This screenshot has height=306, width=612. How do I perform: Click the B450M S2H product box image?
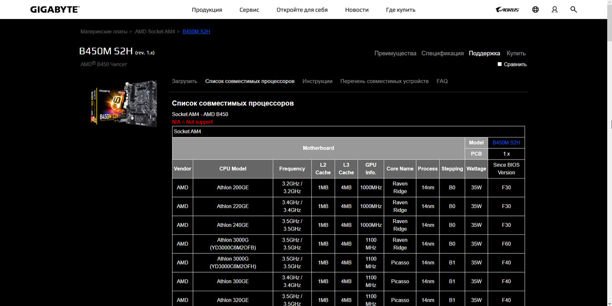[124, 104]
